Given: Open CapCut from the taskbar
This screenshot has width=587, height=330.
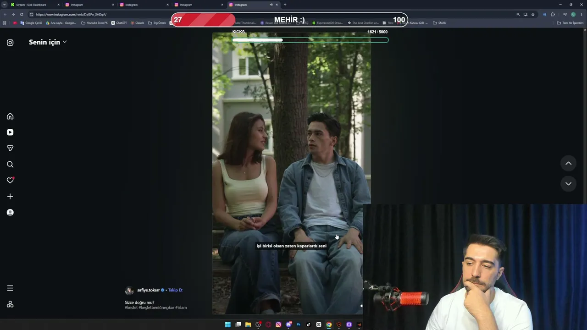Looking at the screenshot, I should click(319, 324).
